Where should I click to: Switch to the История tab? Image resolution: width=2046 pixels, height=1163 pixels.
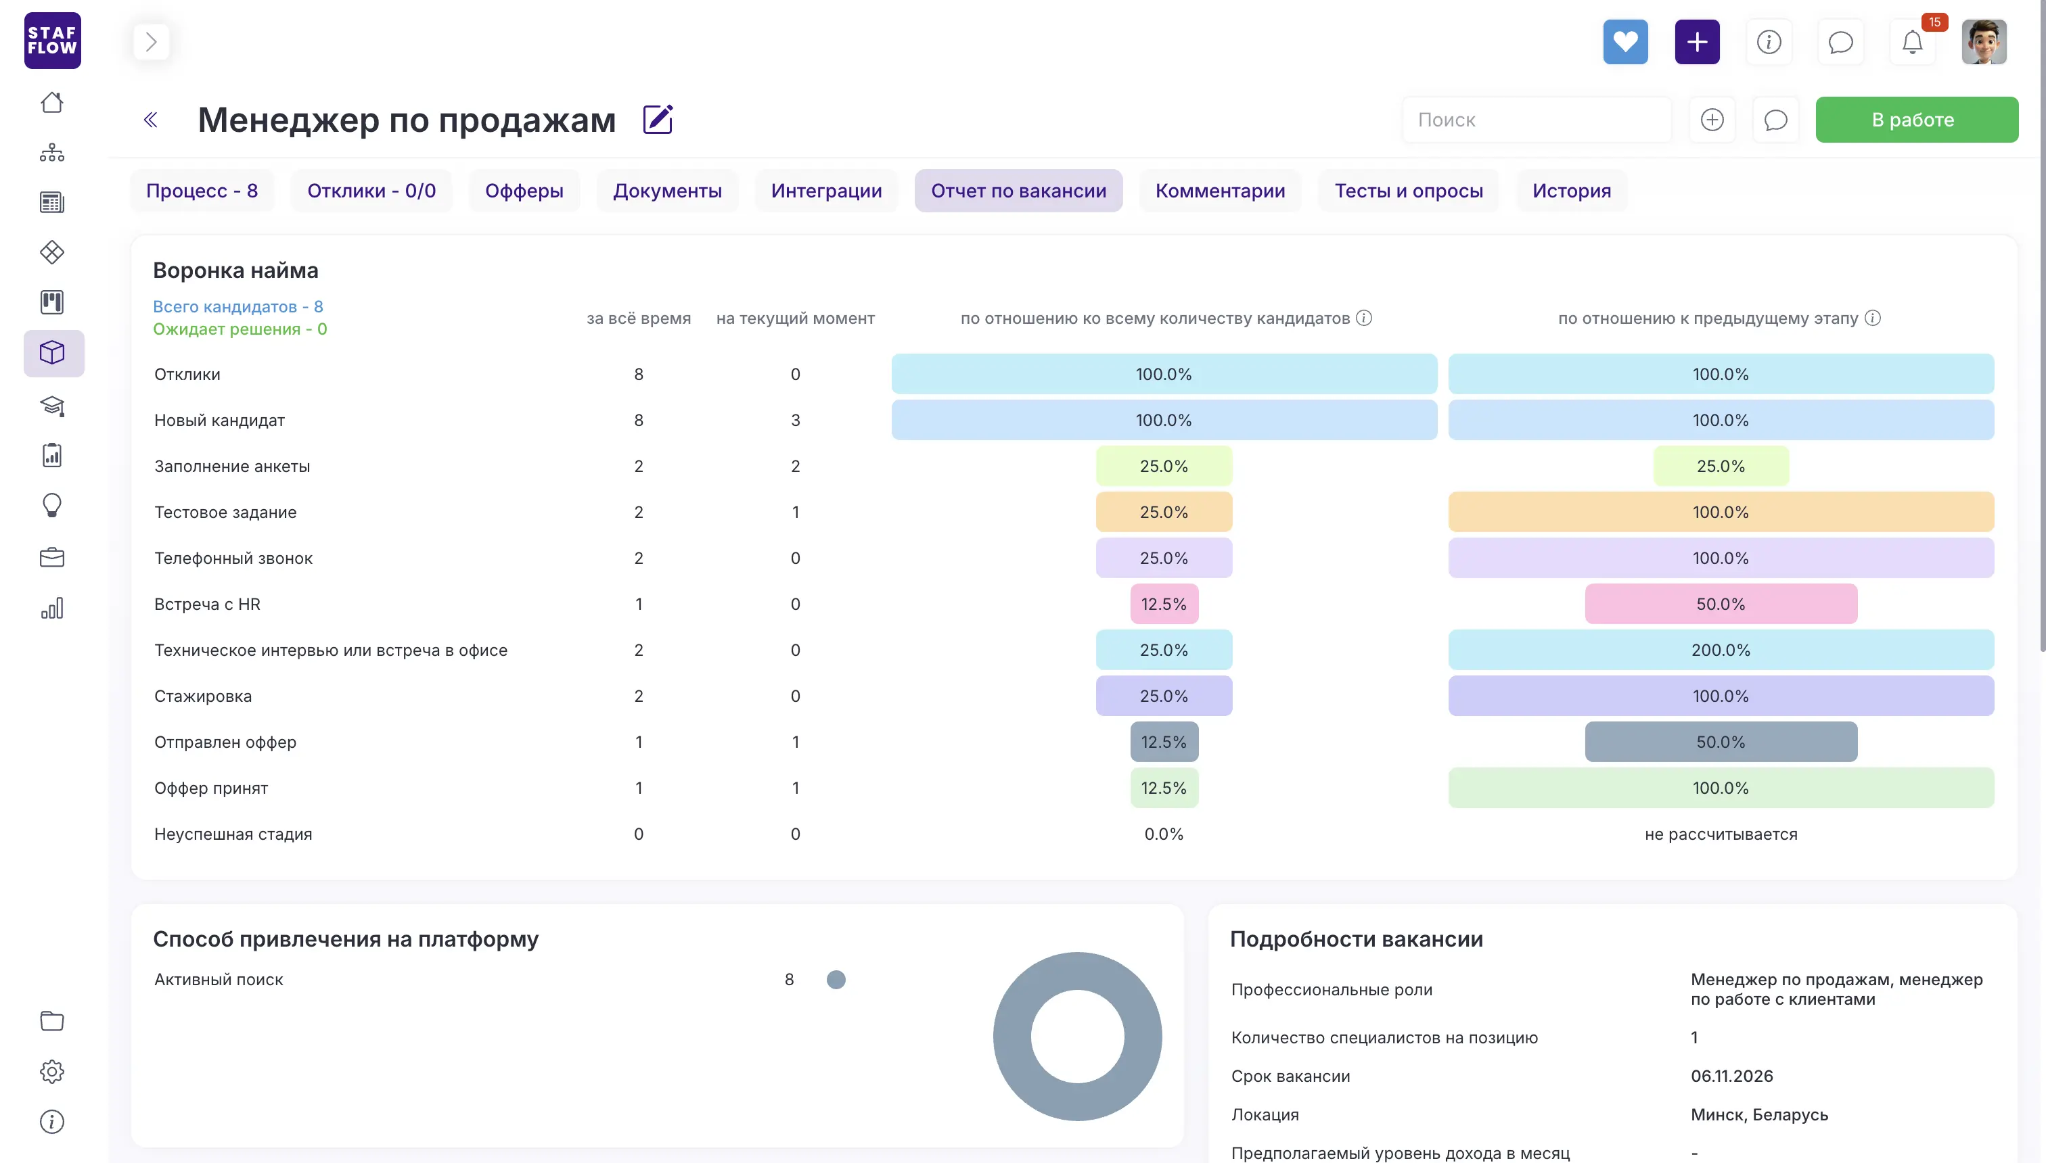coord(1571,191)
